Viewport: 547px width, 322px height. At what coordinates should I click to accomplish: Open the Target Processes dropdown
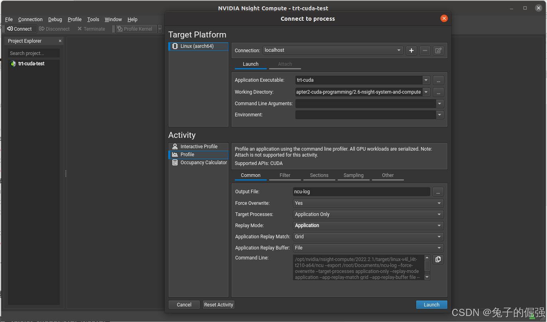(x=368, y=214)
